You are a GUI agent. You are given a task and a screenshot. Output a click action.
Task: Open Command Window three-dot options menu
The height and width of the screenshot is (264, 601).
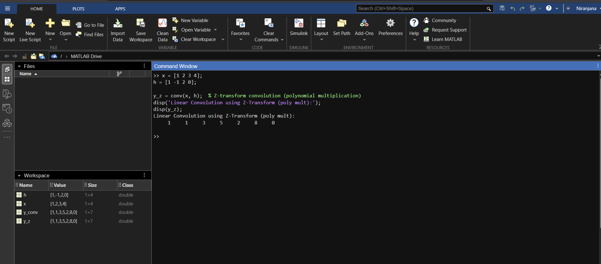pos(598,66)
